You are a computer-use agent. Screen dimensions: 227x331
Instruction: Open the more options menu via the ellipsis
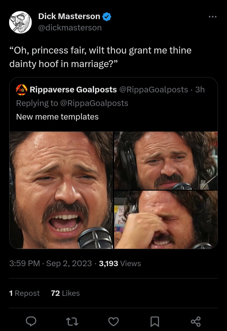[x=213, y=17]
